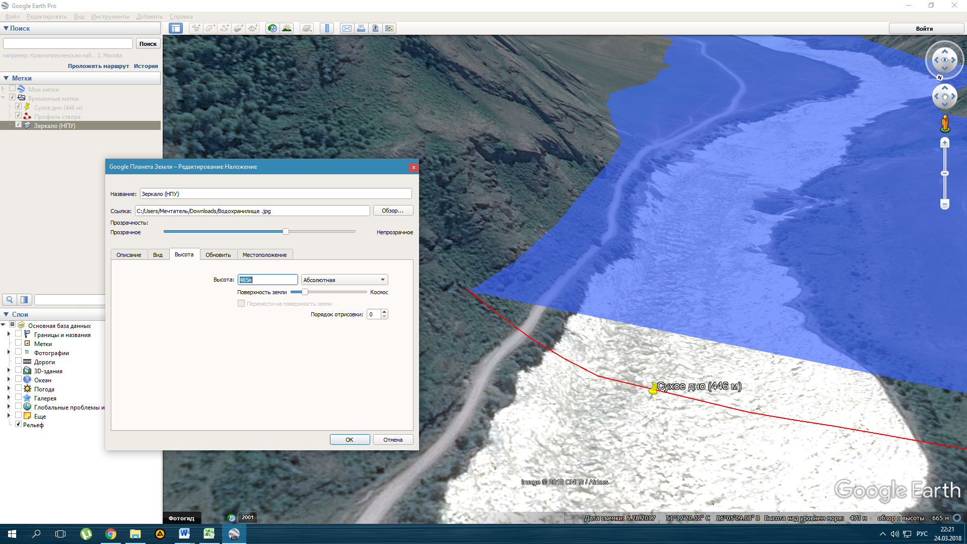Click the transparency slider handle
Screen dimensions: 967x544
point(286,232)
